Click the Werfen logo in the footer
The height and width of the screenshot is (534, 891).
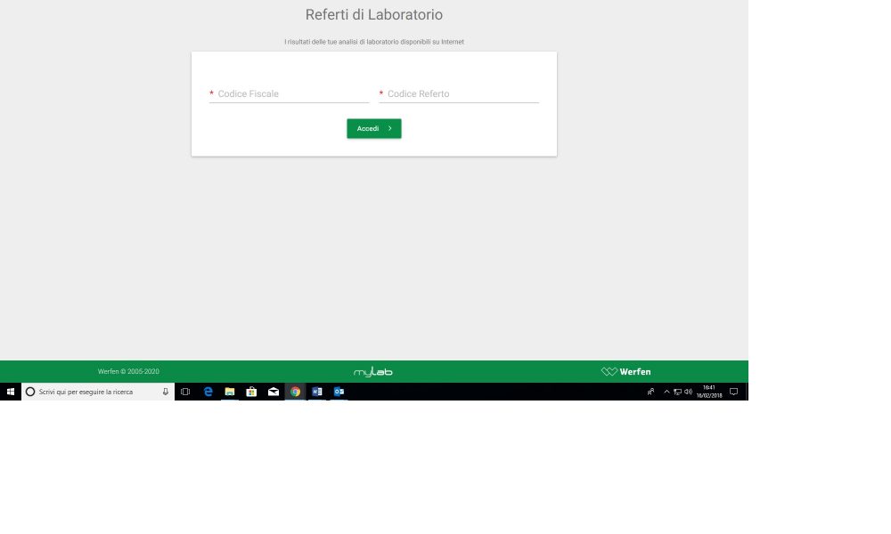(x=626, y=371)
